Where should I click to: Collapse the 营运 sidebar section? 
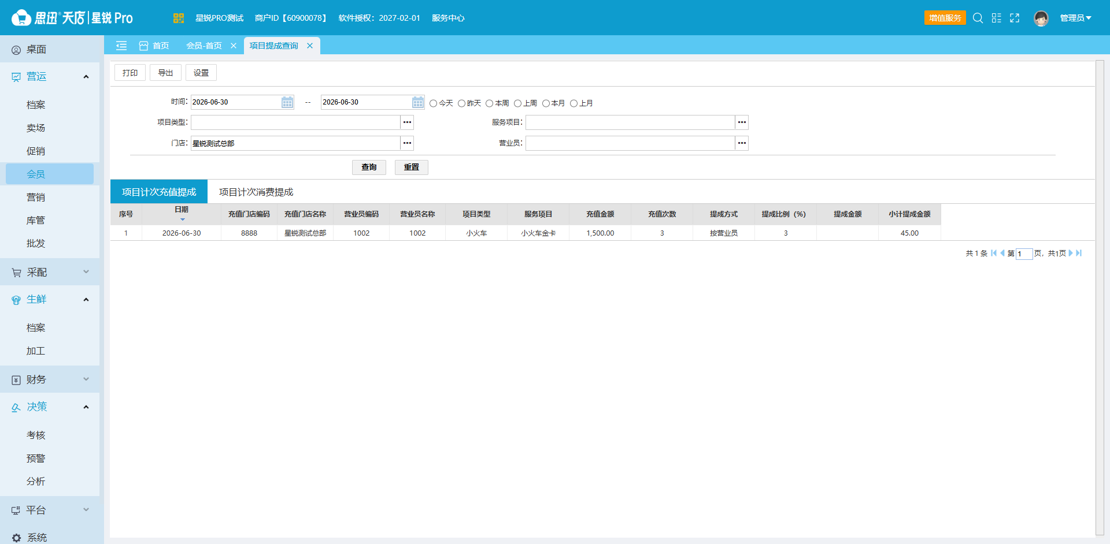pyautogui.click(x=50, y=77)
